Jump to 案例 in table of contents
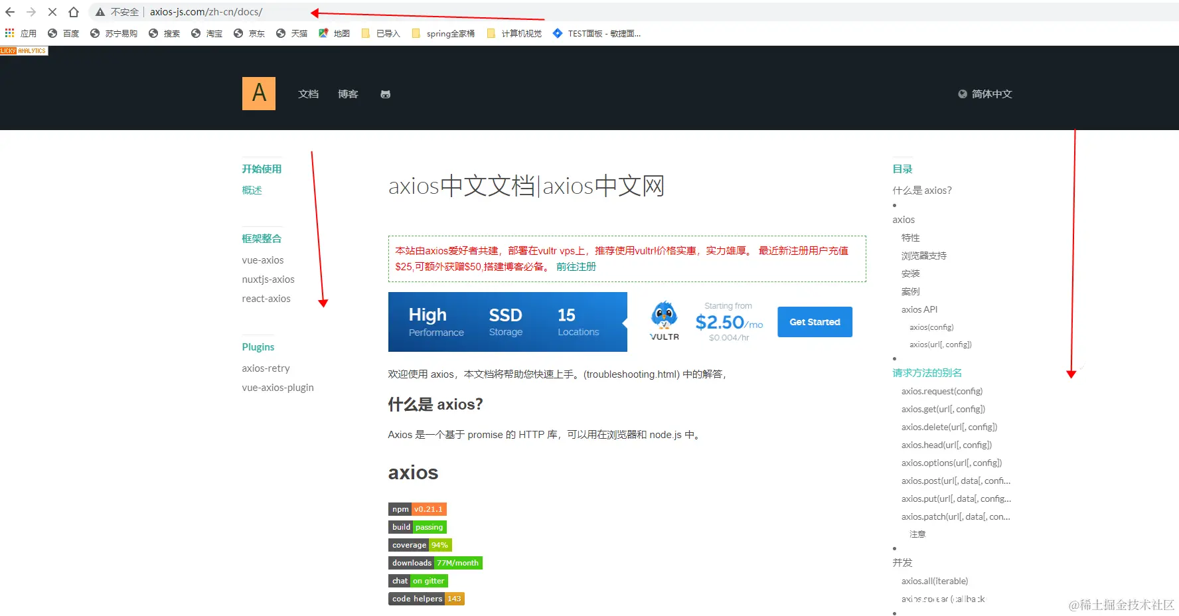Screen dimensions: 1179x616 tap(911, 291)
